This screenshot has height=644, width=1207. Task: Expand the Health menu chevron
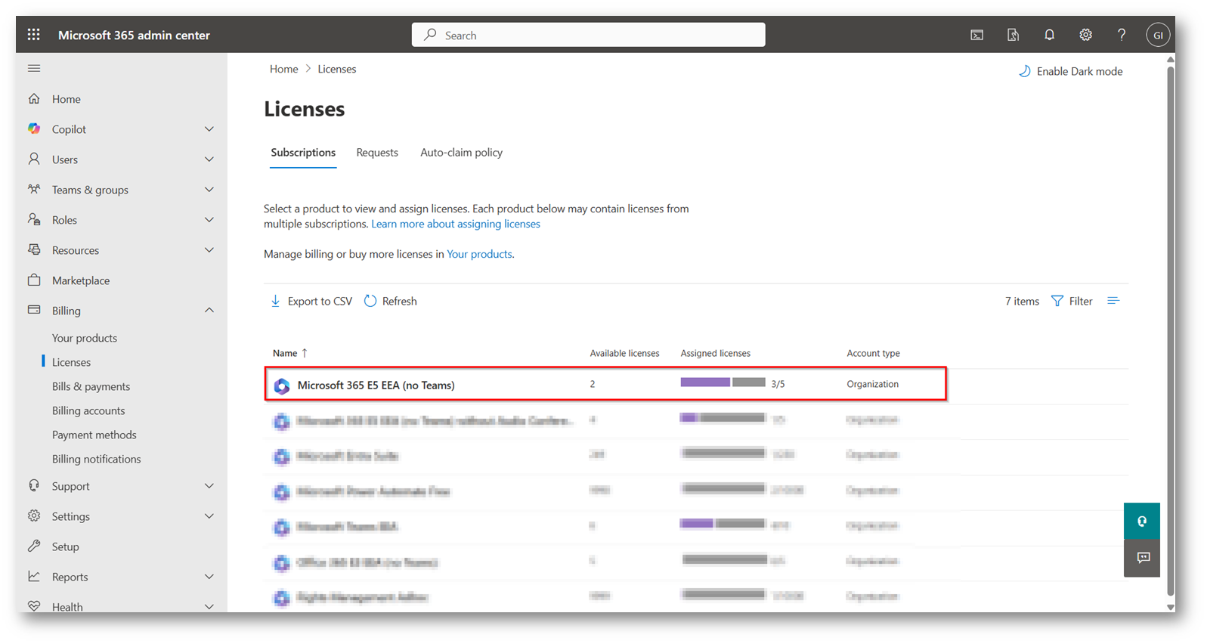coord(209,606)
